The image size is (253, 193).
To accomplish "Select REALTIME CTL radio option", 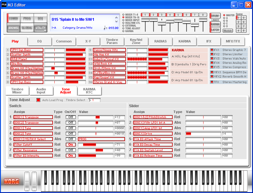I will 123,23.
